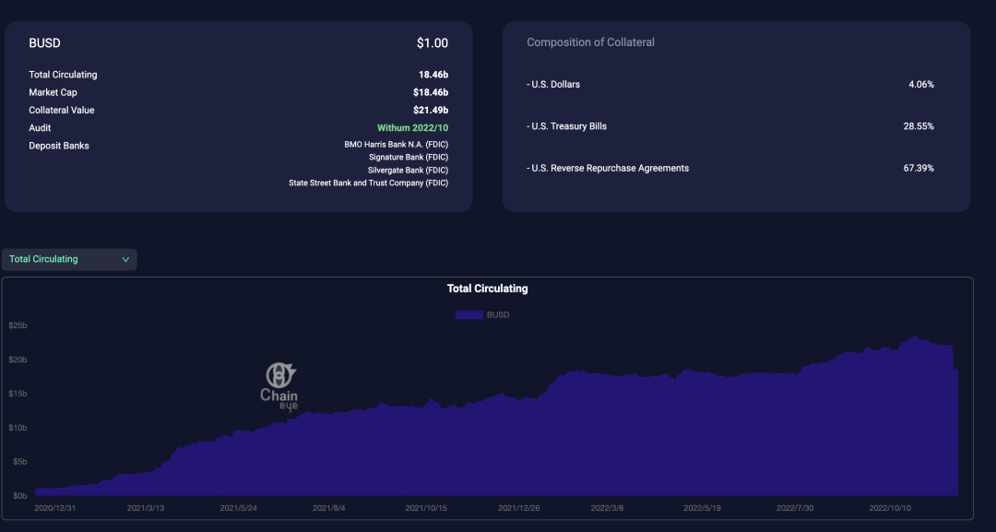This screenshot has height=532, width=996.
Task: Click the $1.00 price value
Action: (x=433, y=43)
